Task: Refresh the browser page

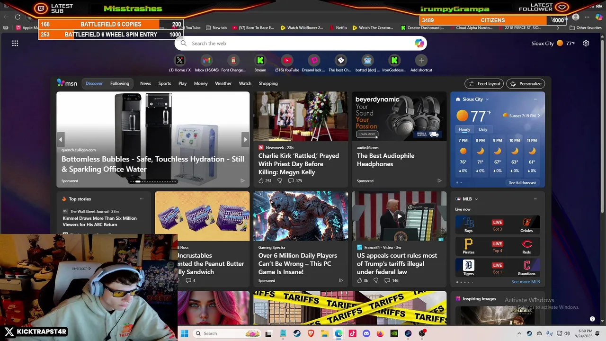Action: (x=18, y=17)
